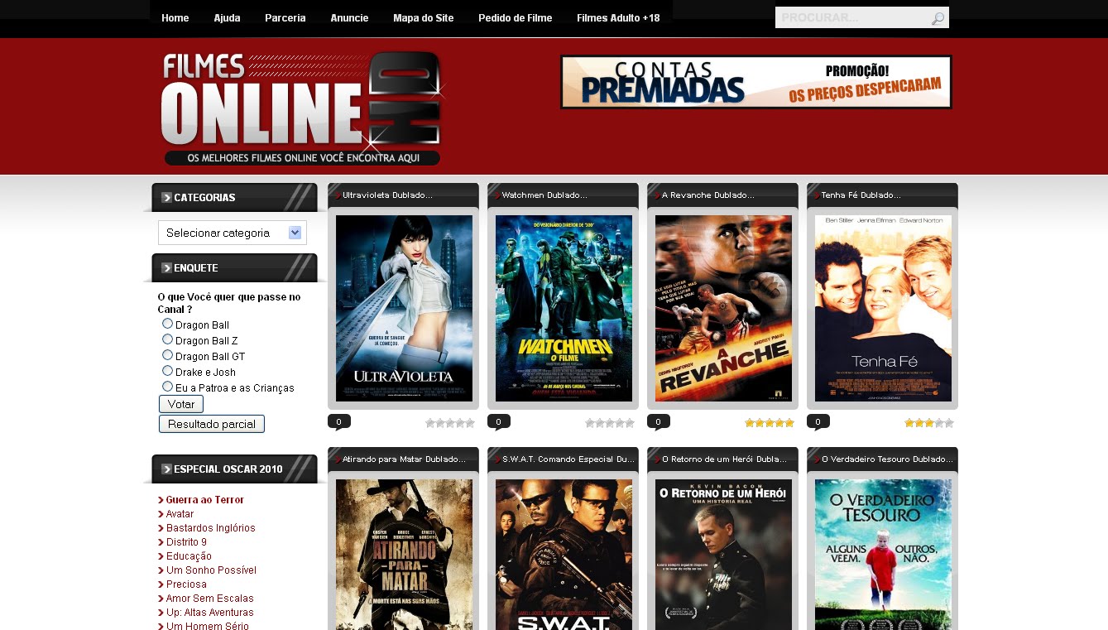
Task: Click S.W.A.T. Comando Especial title
Action: [x=568, y=459]
